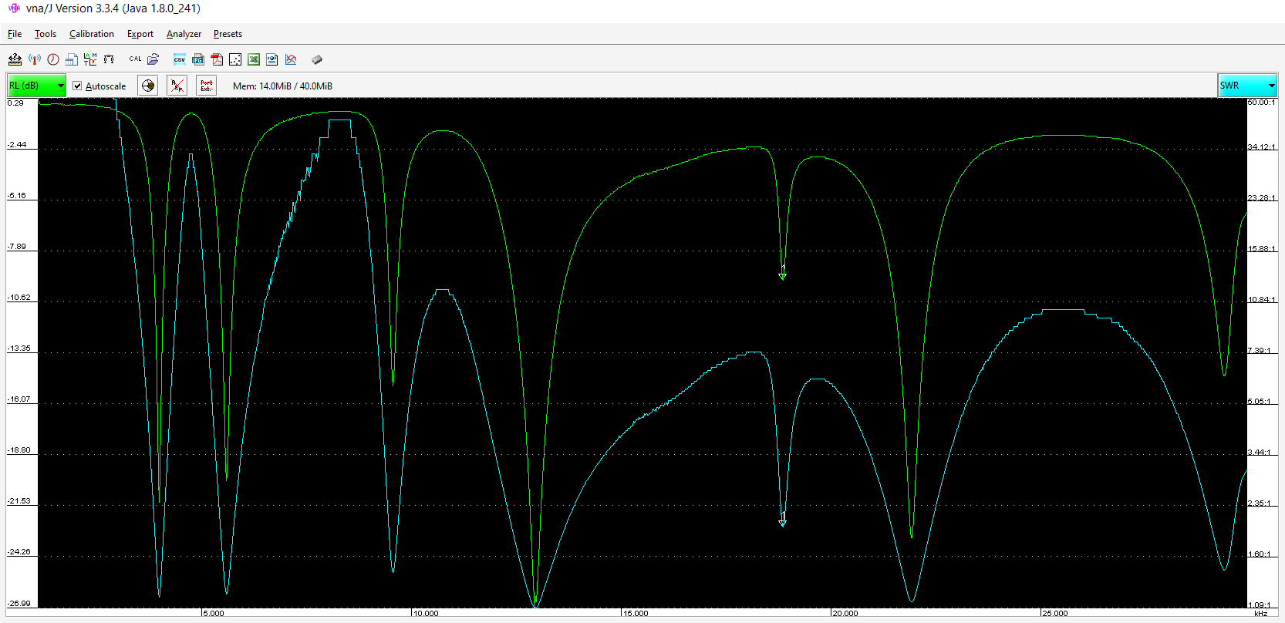
Task: Click the pad calculator bridge icon
Action: 109,59
